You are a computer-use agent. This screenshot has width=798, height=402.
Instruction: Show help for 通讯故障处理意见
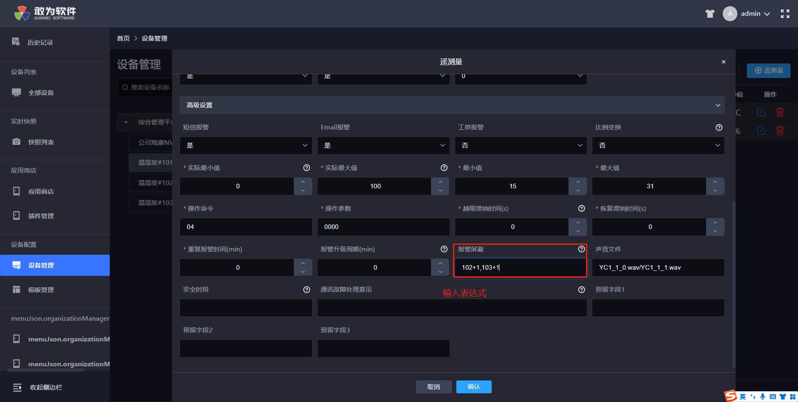[x=581, y=290]
